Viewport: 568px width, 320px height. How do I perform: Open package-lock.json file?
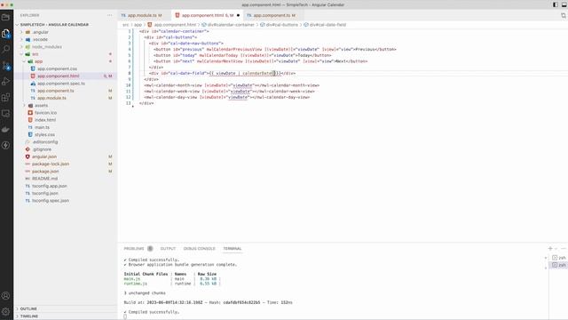pos(51,164)
